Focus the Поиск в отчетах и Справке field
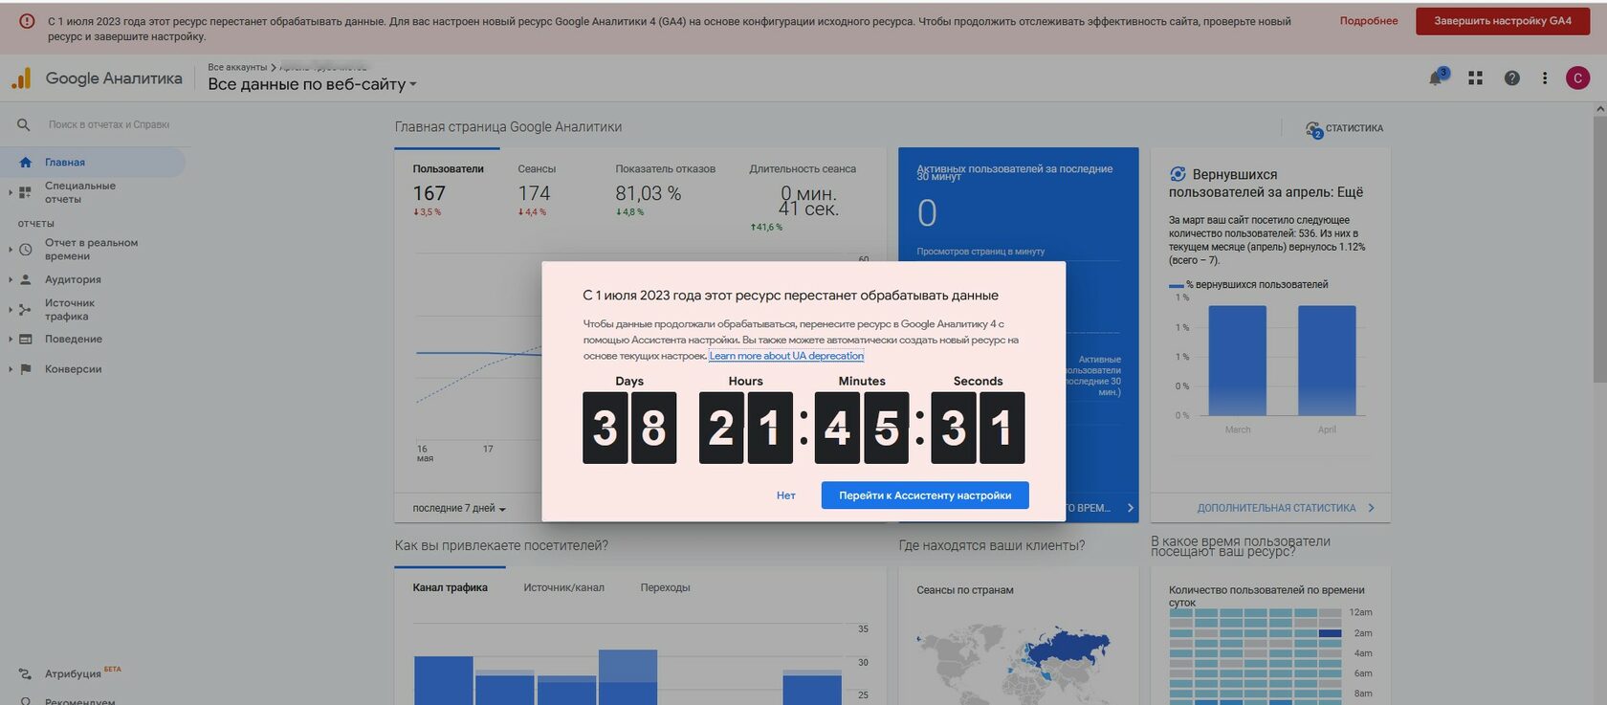 109,124
